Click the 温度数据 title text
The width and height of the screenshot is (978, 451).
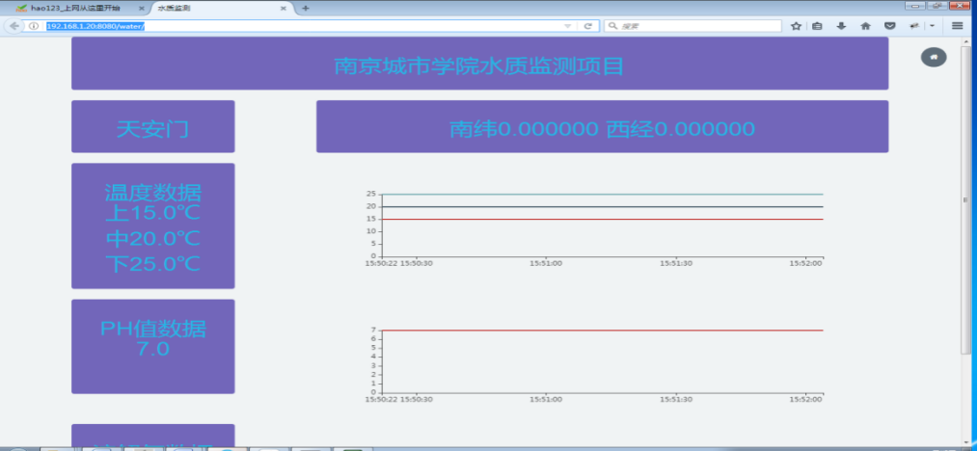tap(152, 193)
